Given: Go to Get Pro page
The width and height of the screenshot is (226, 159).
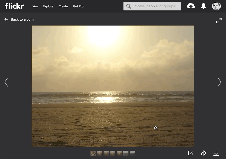Looking at the screenshot, I should click(78, 6).
